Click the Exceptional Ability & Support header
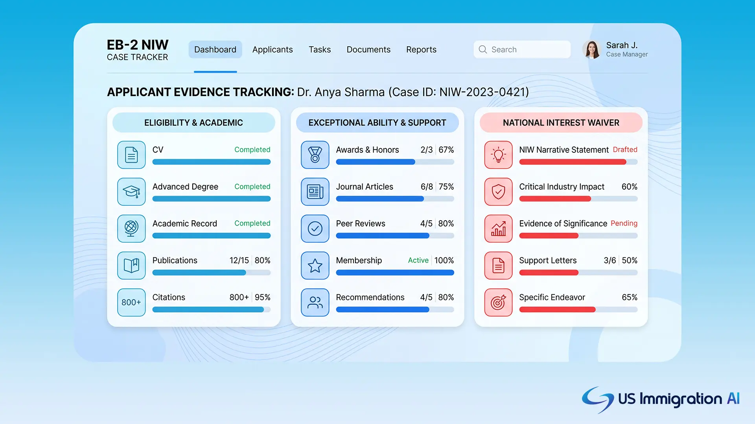Viewport: 755px width, 424px height. click(x=377, y=122)
